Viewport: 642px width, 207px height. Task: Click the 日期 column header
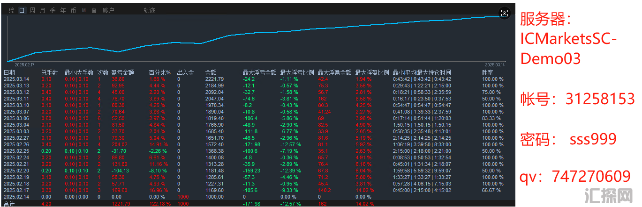tap(9, 72)
